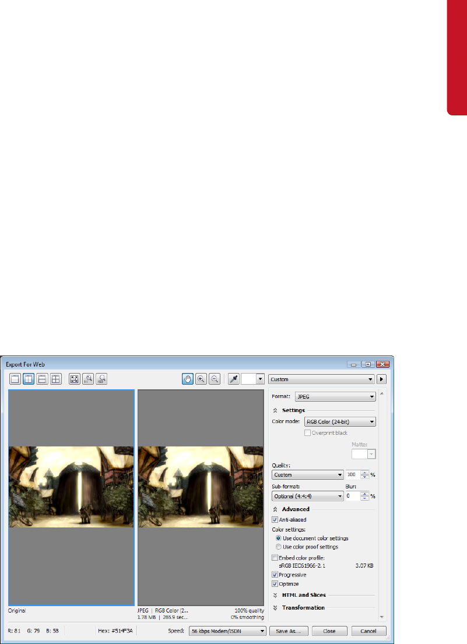The height and width of the screenshot is (644, 467).
Task: Select the Zoom out tool
Action: 215,379
